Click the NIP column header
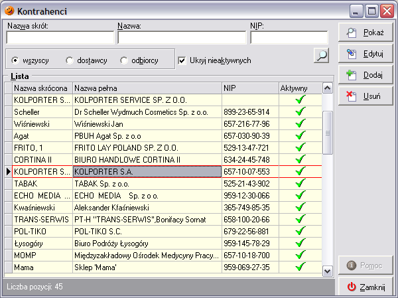This screenshot has height=298, width=398. pos(250,88)
